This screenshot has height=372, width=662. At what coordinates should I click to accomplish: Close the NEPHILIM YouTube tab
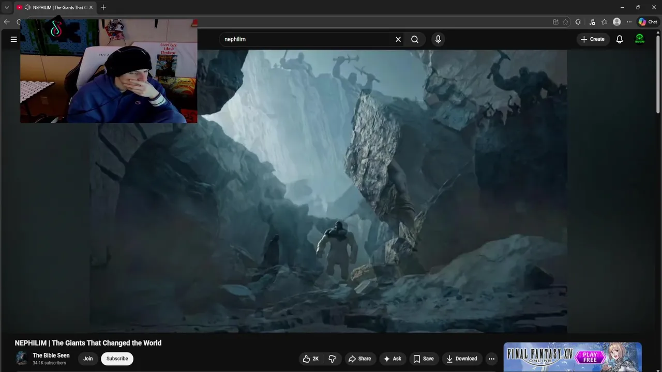(91, 7)
